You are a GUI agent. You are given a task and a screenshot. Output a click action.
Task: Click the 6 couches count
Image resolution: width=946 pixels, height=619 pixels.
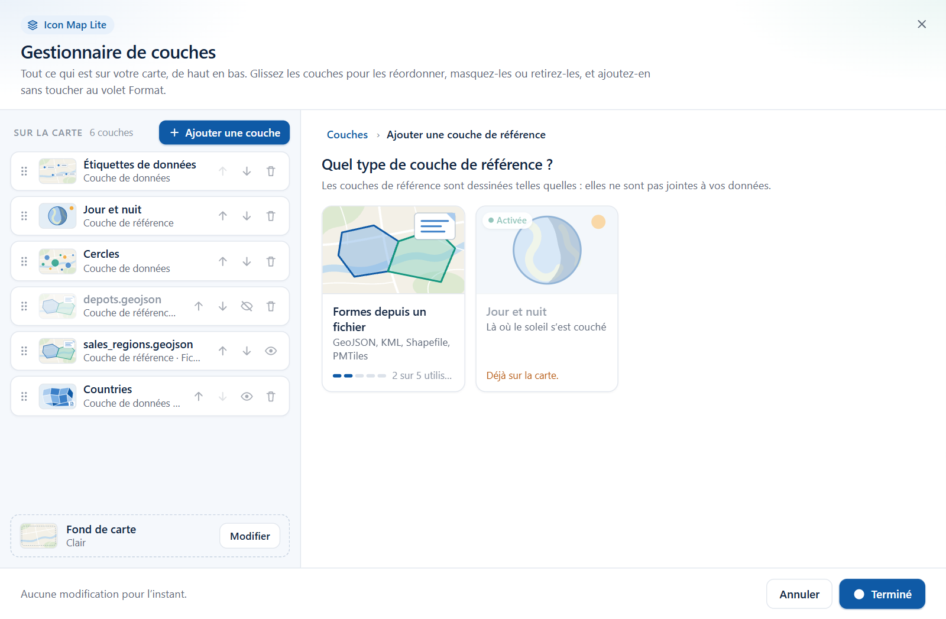(x=111, y=132)
